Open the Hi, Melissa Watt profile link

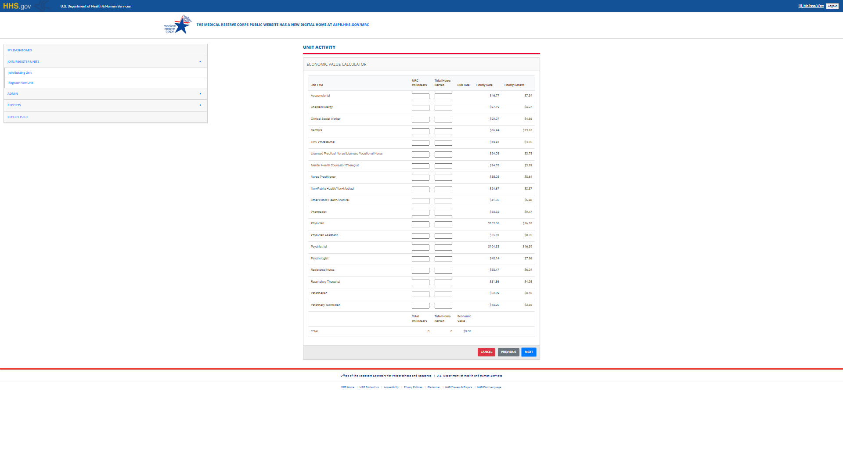tap(811, 6)
